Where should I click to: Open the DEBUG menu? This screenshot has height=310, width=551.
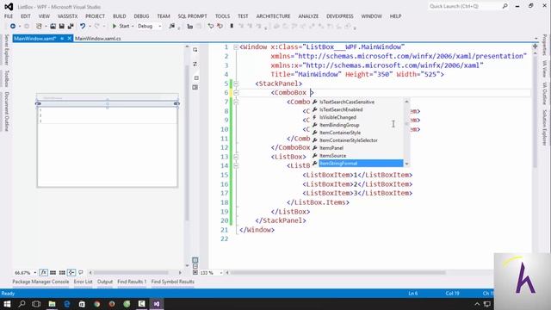(141, 16)
